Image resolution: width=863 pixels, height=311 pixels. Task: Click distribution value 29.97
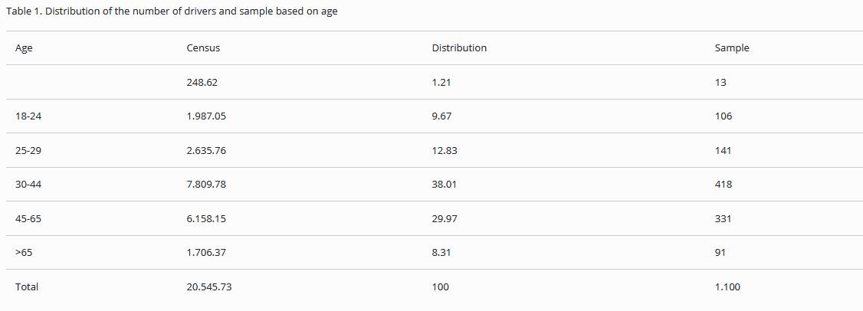point(445,219)
